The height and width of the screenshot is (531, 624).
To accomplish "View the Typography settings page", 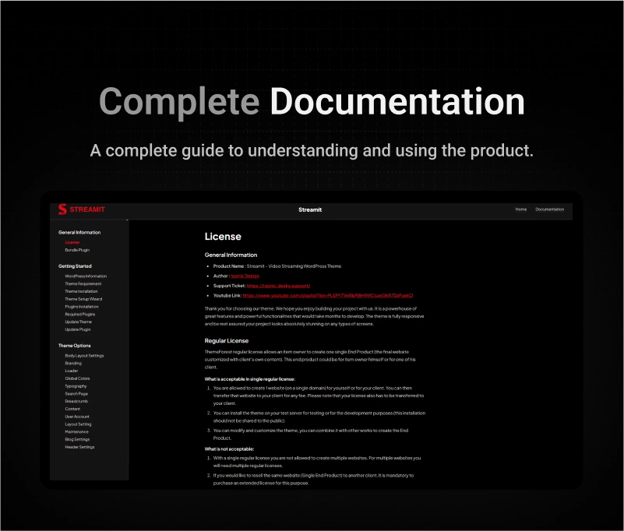I will click(76, 386).
